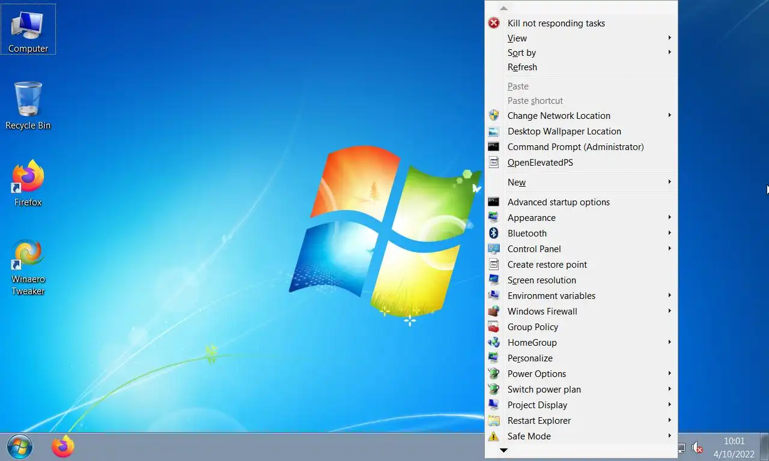Click the Screen resolution monitor icon

click(494, 280)
